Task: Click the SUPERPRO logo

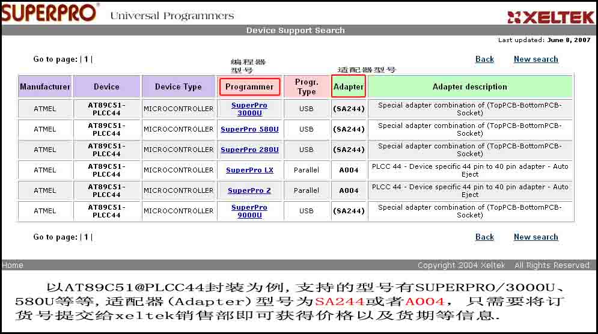Action: click(49, 12)
